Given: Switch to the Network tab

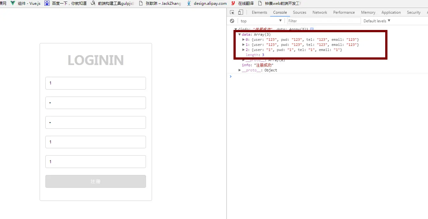Looking at the screenshot, I should (x=320, y=12).
